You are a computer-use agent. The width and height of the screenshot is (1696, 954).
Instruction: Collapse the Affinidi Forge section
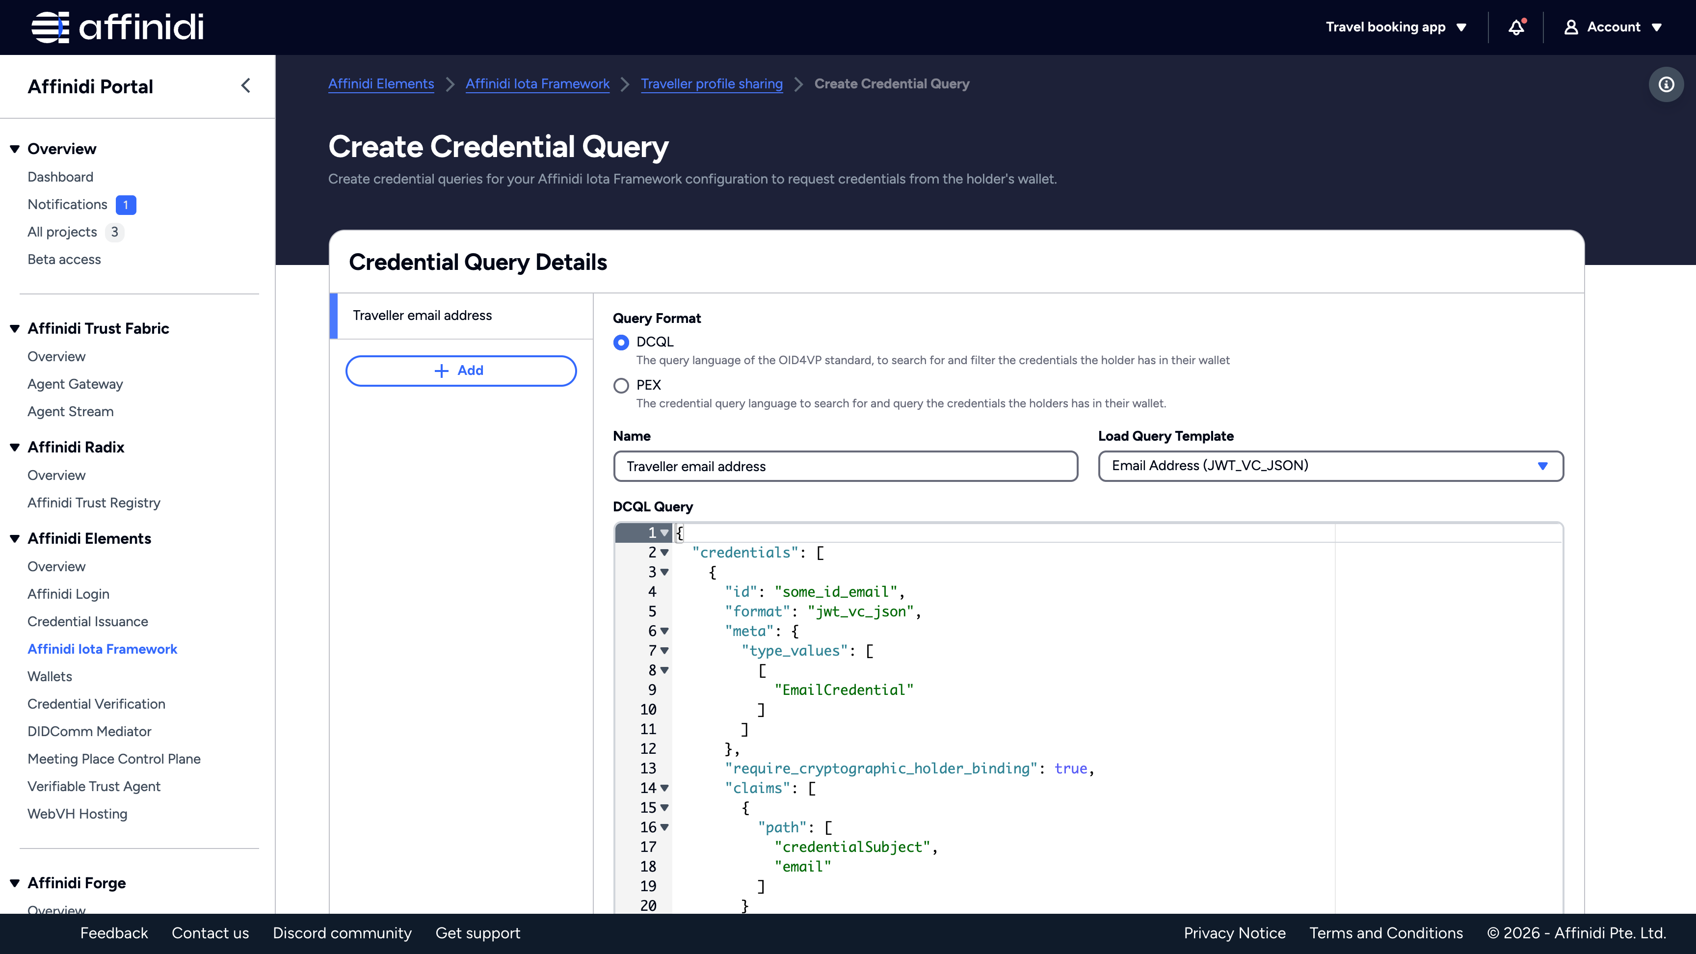[x=15, y=883]
